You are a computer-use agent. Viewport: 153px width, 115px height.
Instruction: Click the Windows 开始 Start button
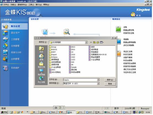(x=4, y=113)
